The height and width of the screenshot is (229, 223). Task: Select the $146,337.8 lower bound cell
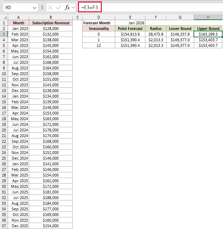click(180, 34)
